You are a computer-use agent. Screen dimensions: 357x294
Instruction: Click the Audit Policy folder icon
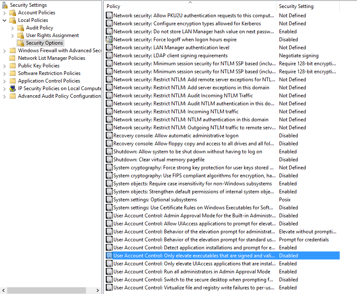tap(21, 28)
